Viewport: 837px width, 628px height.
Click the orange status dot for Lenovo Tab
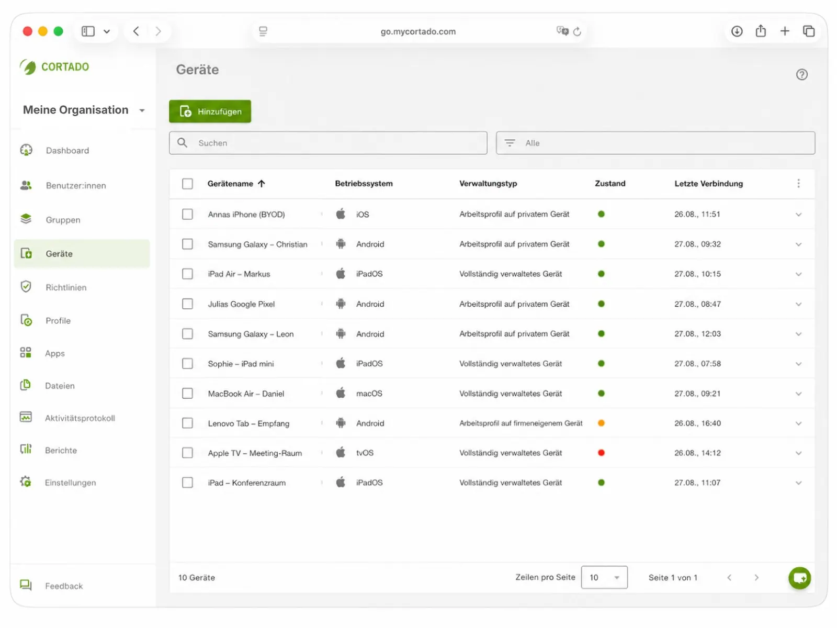tap(601, 423)
